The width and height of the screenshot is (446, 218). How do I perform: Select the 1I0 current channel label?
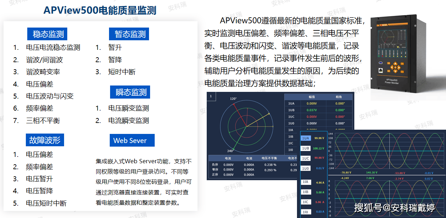click(x=306, y=212)
